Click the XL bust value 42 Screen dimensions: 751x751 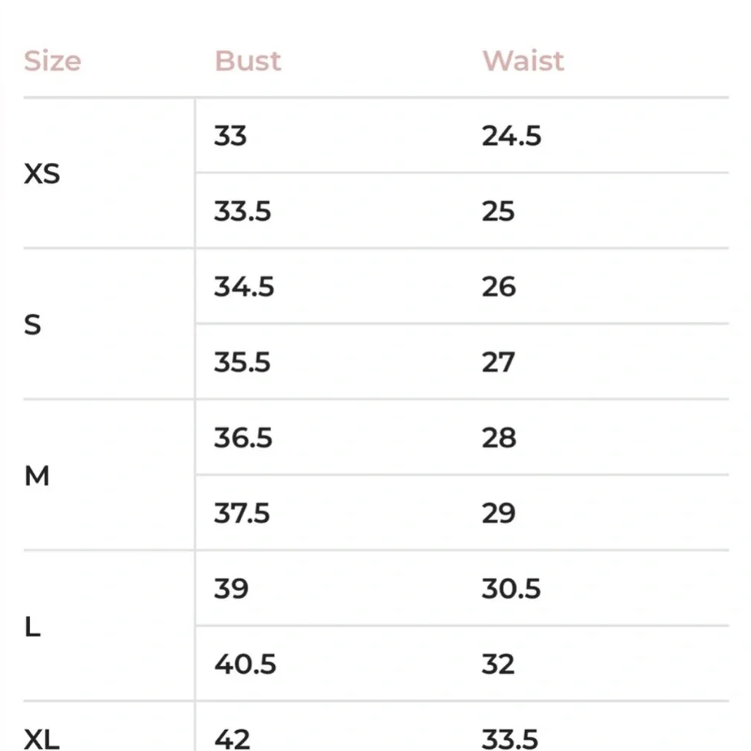(x=232, y=740)
